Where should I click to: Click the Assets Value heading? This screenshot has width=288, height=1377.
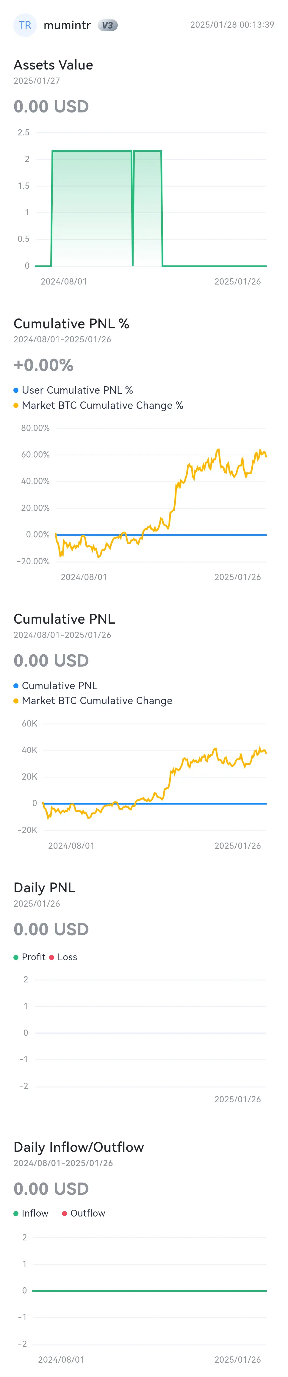coord(53,65)
